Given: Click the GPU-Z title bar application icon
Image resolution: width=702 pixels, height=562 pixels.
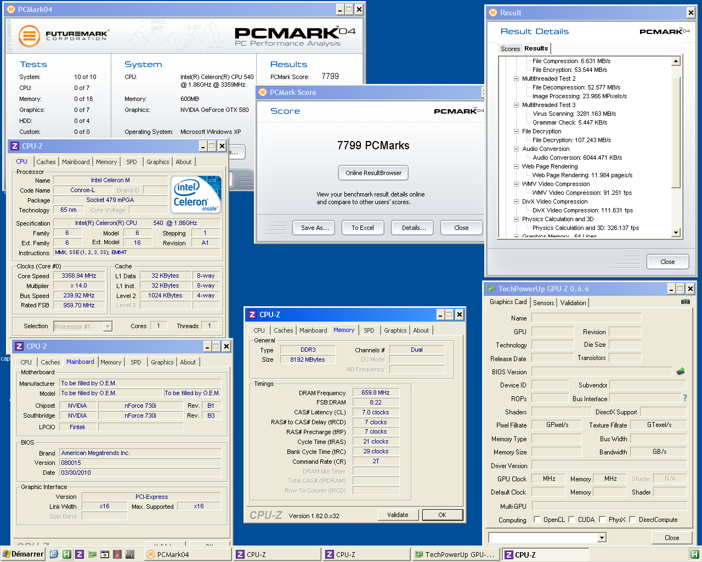Looking at the screenshot, I should point(491,289).
